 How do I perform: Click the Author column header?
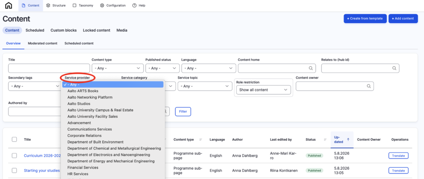coord(238,139)
